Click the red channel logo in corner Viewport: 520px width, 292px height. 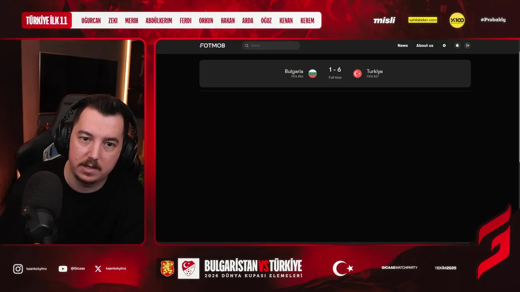click(494, 243)
